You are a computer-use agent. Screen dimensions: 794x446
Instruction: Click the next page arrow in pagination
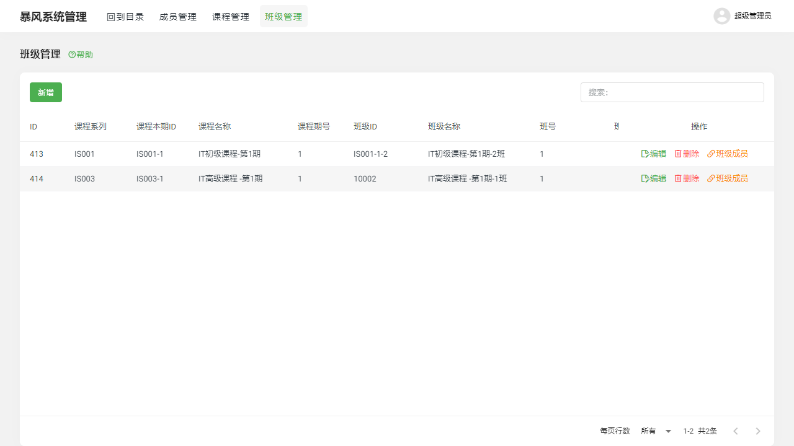coord(757,431)
